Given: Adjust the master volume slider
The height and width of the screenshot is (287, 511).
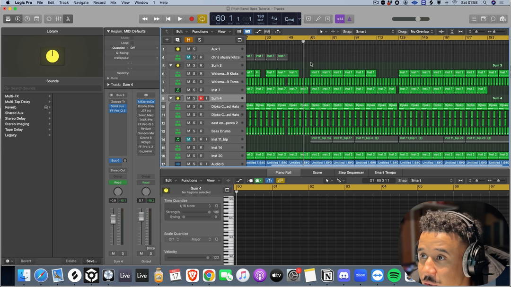Looking at the screenshot, I should pos(418,19).
